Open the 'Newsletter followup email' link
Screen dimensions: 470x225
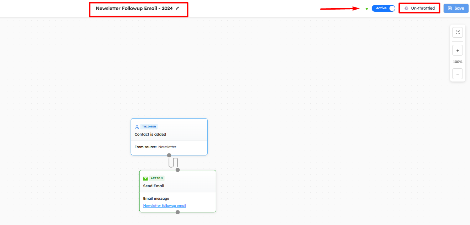tap(164, 206)
